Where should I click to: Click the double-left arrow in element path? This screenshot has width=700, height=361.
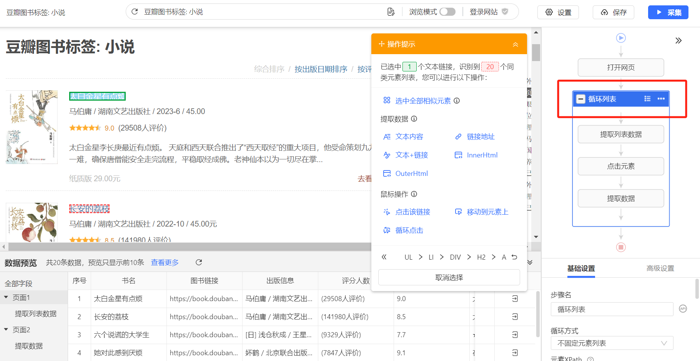[384, 257]
